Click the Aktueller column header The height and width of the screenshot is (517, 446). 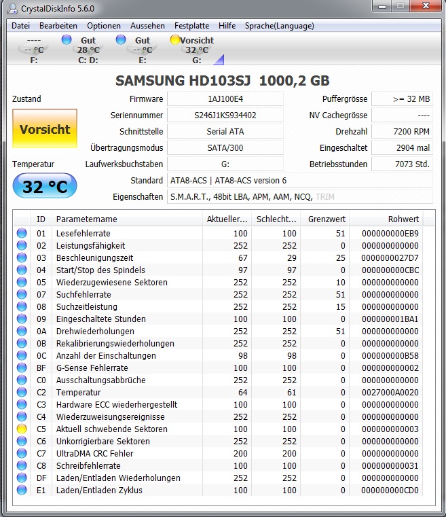point(227,219)
